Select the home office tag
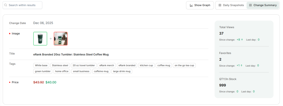Viewport: 283px width, 106px height. pos(62,71)
